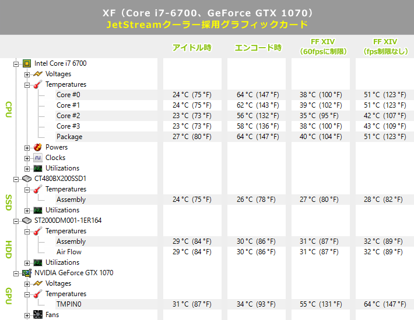Click the JetStreamクーラー採用グラフィックカード subtitle

(x=207, y=24)
